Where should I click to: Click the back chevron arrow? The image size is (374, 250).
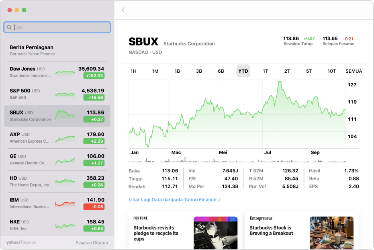[x=123, y=10]
